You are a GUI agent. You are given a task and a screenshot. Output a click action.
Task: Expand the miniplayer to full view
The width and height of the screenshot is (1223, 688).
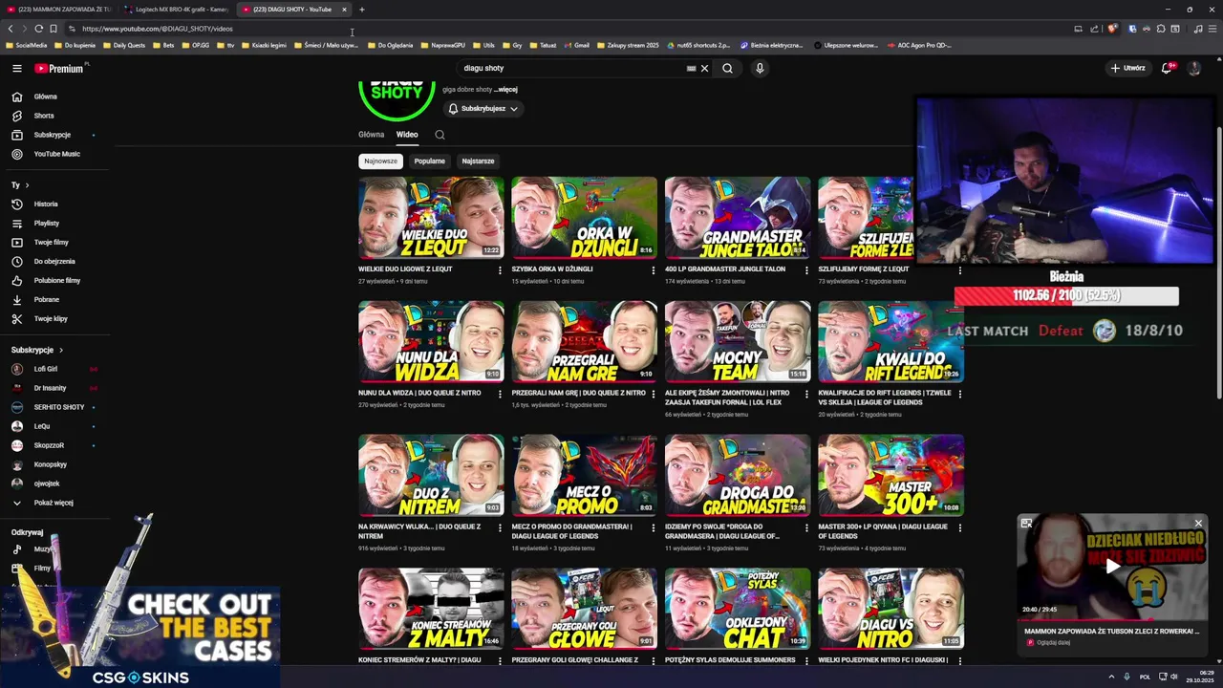1026,523
